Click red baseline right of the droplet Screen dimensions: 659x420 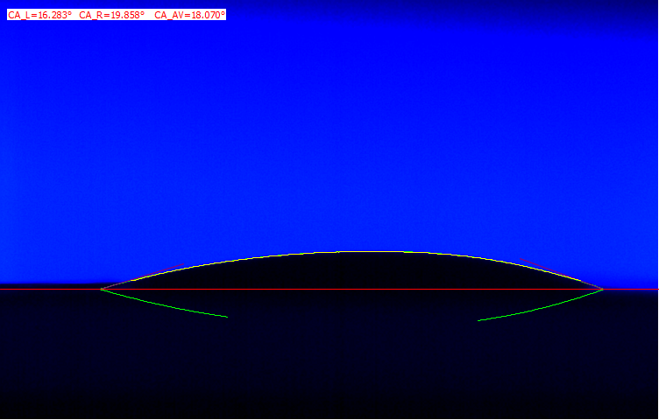tap(633, 289)
